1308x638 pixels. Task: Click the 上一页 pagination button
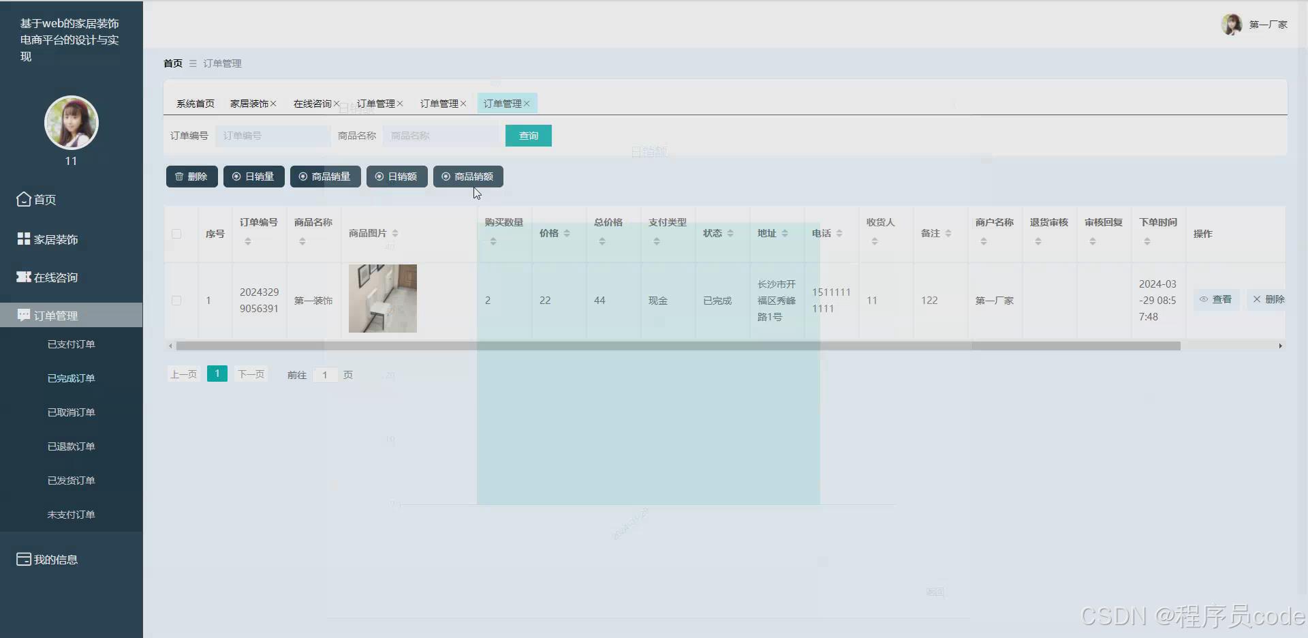pyautogui.click(x=184, y=374)
